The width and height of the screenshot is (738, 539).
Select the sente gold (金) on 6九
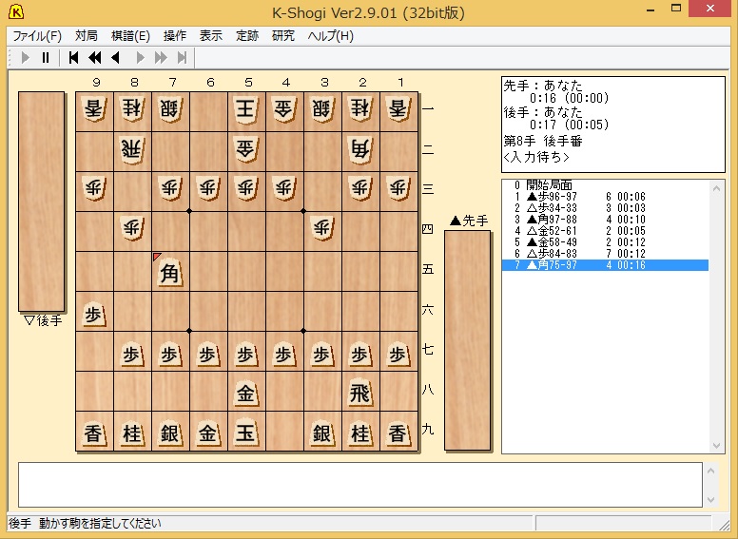(x=208, y=432)
